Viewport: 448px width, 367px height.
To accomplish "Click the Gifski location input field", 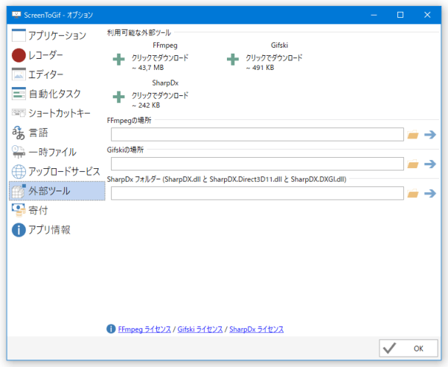I will 257,164.
